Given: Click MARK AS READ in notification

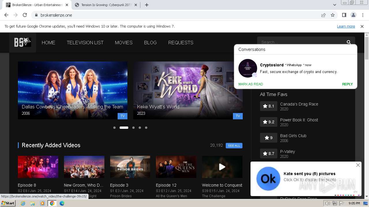Looking at the screenshot, I should pos(251,84).
